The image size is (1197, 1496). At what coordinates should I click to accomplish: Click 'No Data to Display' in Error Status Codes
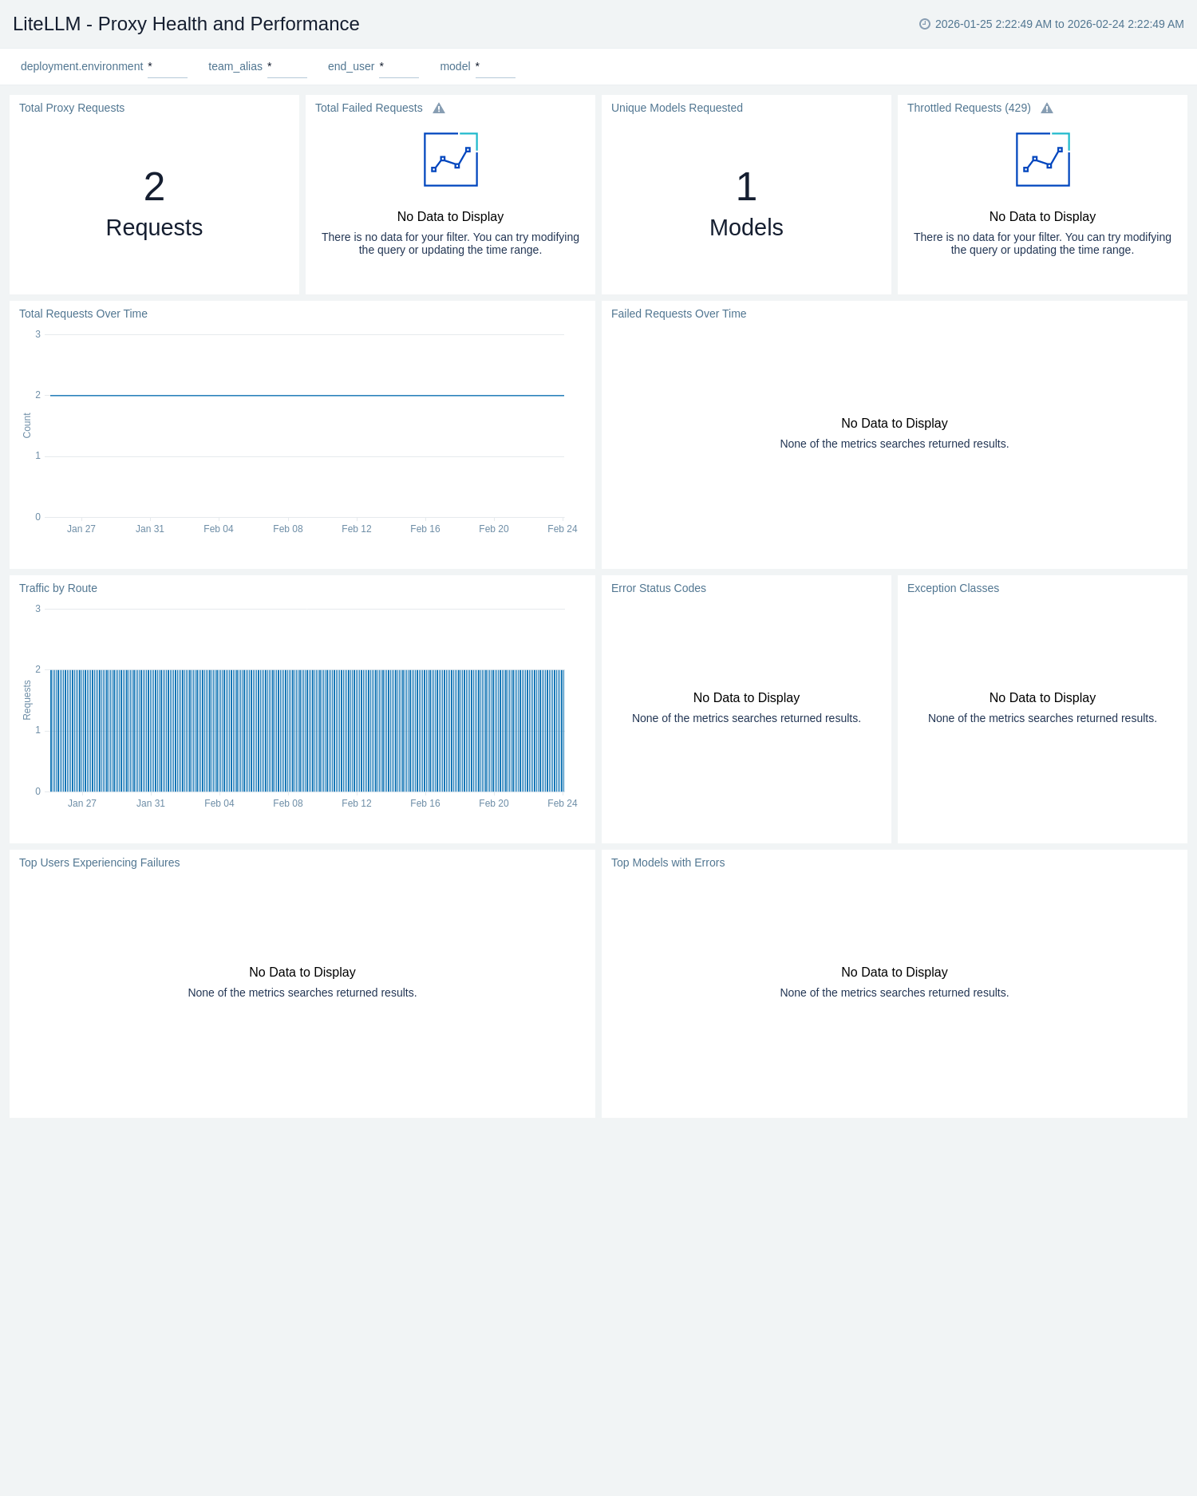746,697
